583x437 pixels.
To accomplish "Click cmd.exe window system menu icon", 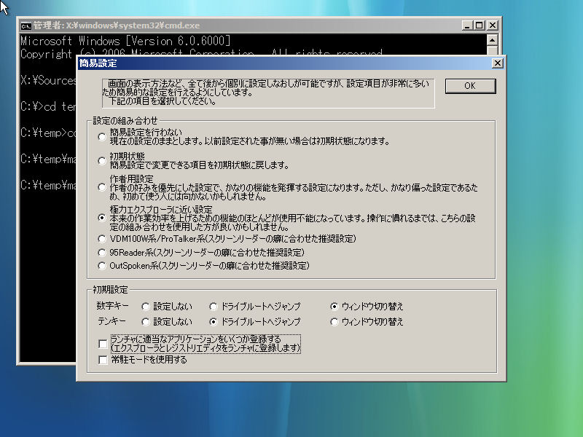I will [26, 25].
